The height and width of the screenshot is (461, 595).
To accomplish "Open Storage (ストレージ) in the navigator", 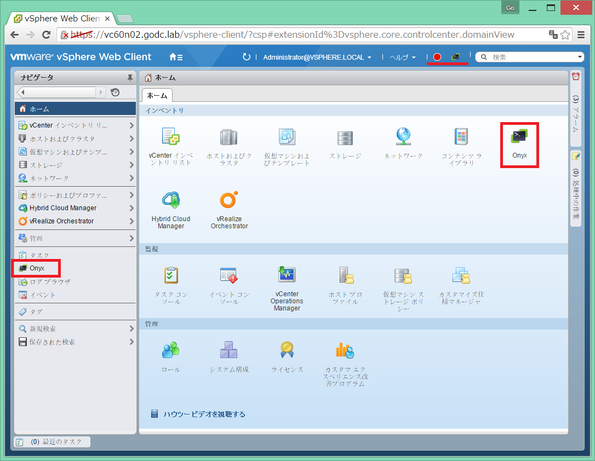I will point(75,165).
